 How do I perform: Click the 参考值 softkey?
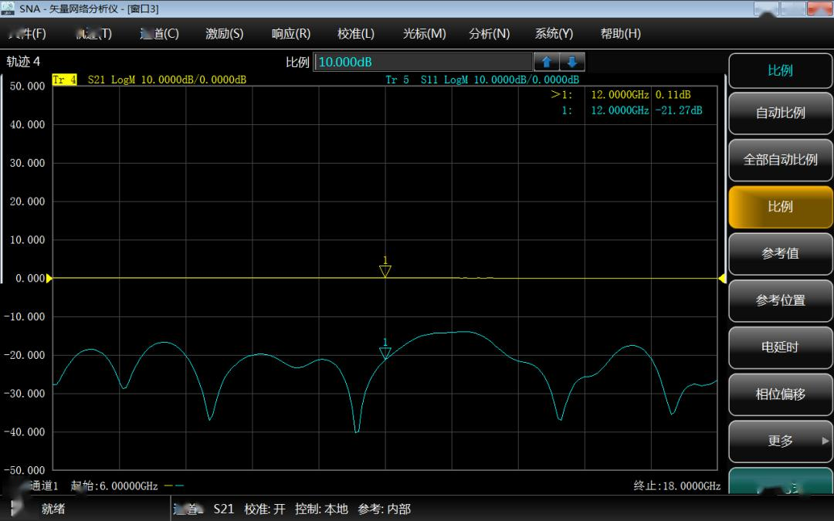pos(780,253)
